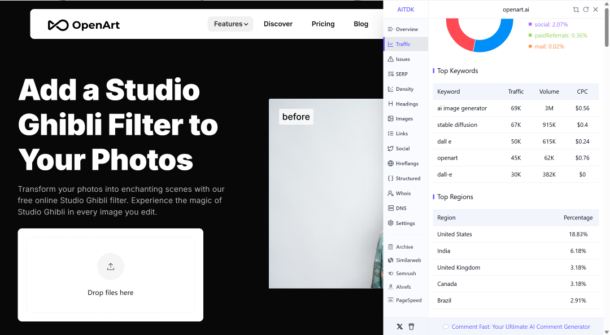Open the Discover nav item
This screenshot has height=335, width=610.
(x=278, y=24)
